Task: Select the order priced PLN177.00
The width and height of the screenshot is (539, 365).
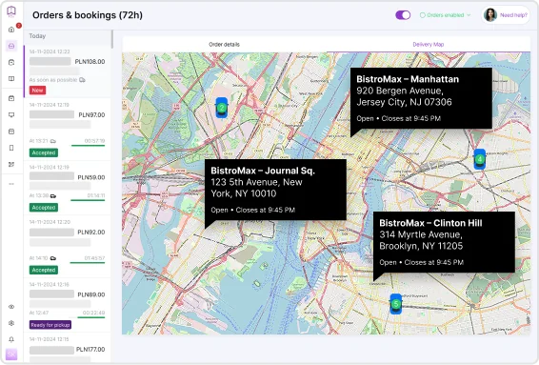Action: (68, 348)
